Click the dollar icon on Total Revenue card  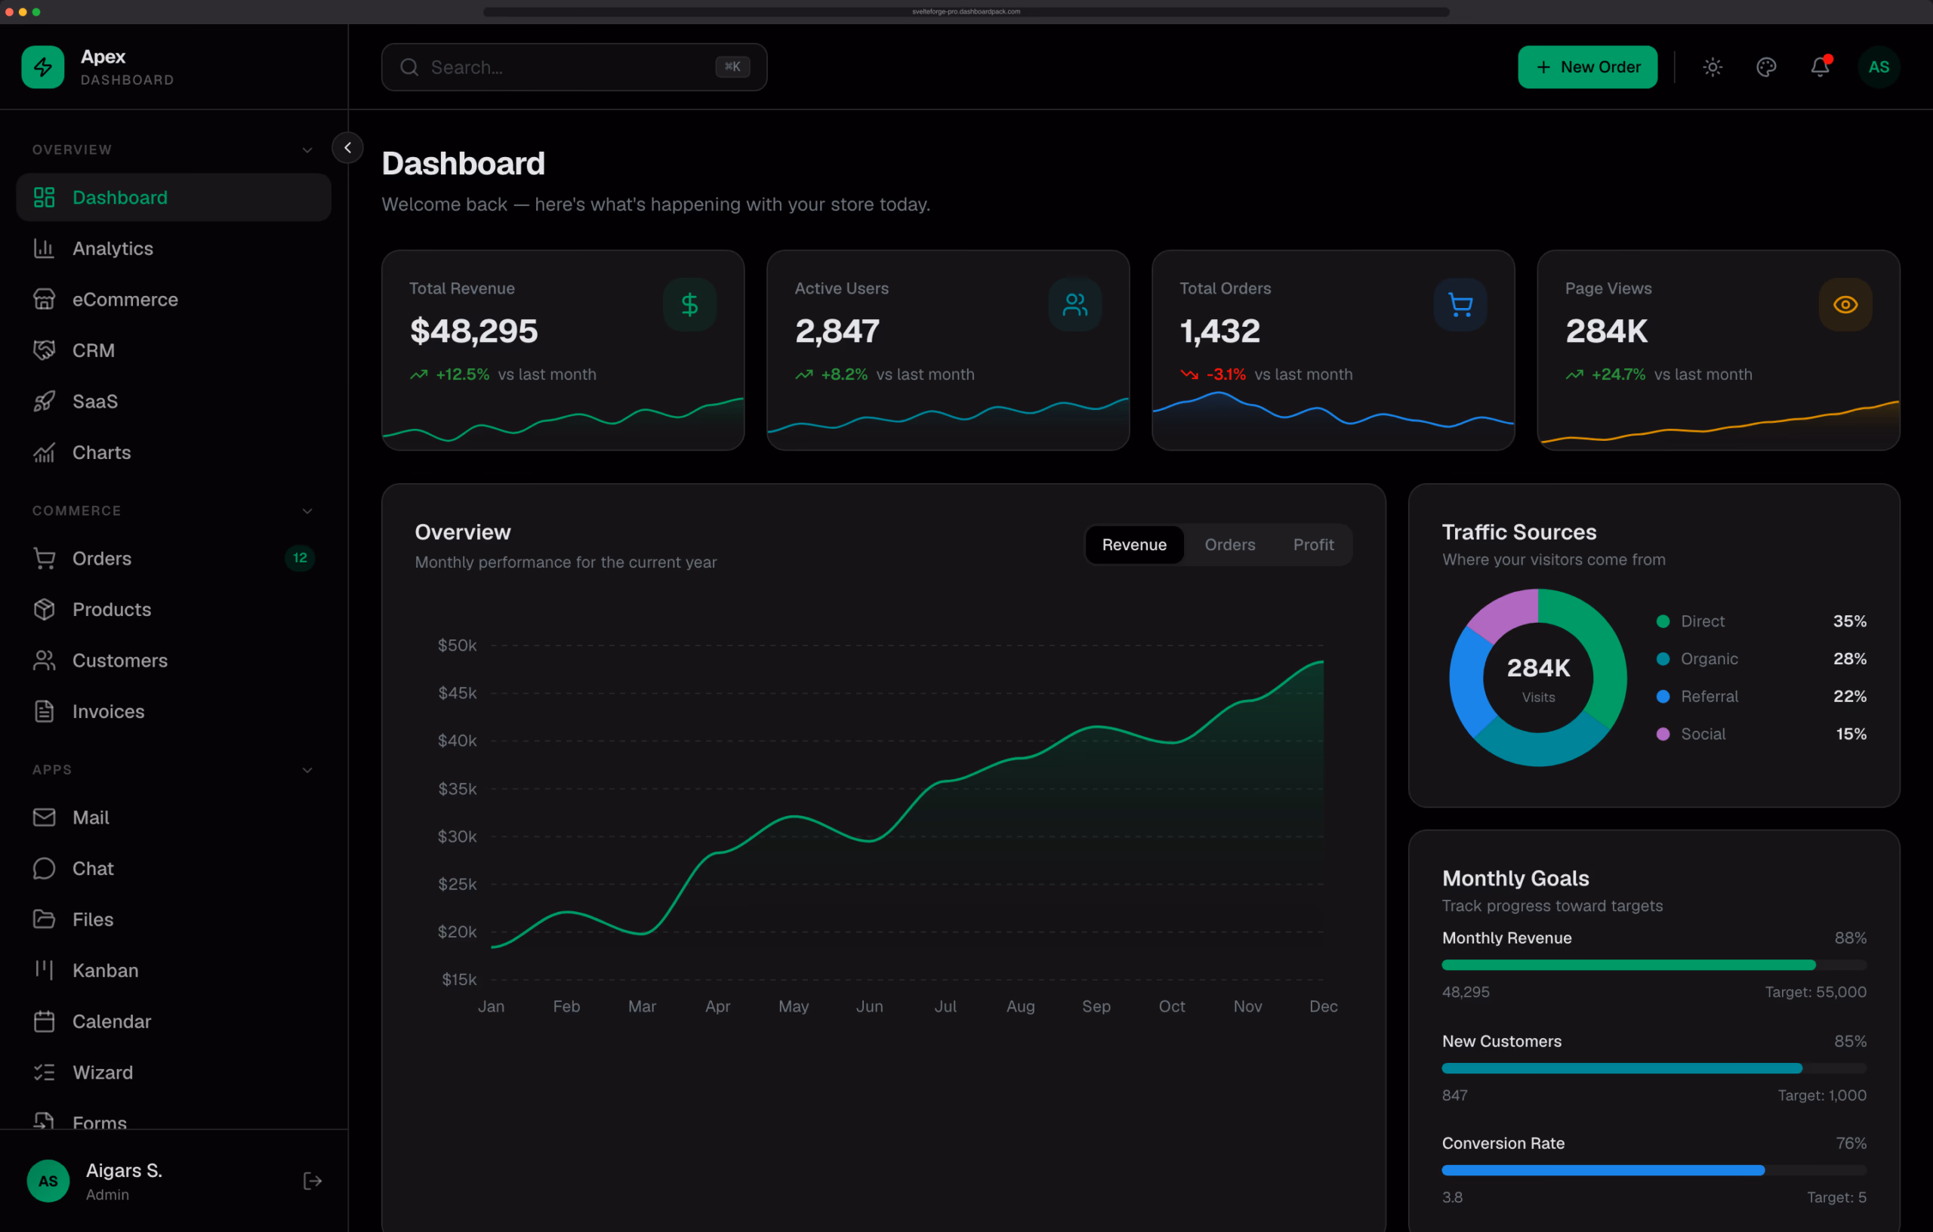689,305
